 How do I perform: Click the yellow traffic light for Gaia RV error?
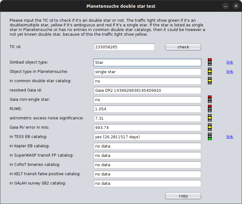pyautogui.click(x=209, y=127)
